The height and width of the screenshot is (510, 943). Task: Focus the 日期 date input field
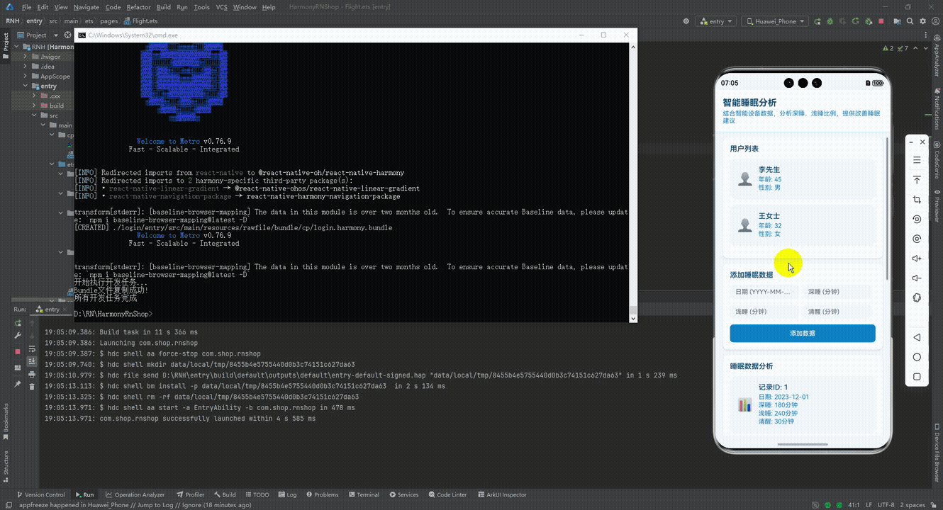764,292
